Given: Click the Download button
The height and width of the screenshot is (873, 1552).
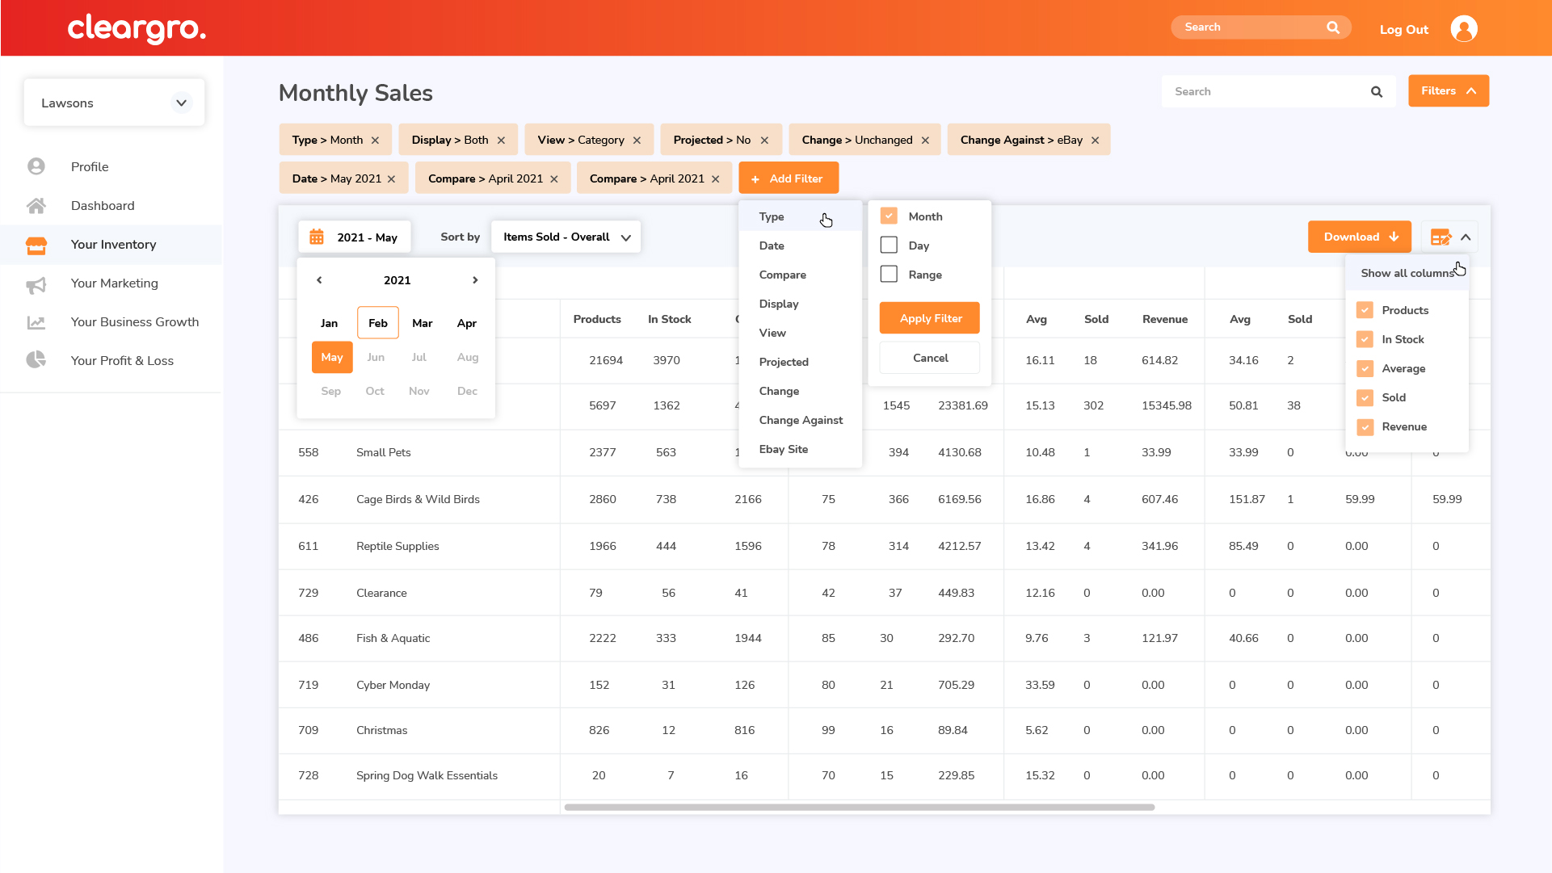Looking at the screenshot, I should (x=1359, y=237).
